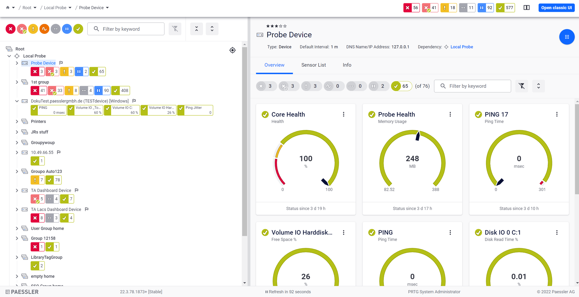
Task: Click the Open classic UI button
Action: pyautogui.click(x=556, y=8)
